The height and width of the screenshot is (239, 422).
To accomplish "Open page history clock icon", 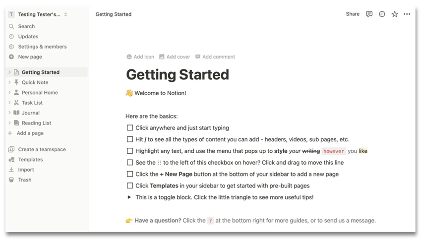I will coord(382,14).
